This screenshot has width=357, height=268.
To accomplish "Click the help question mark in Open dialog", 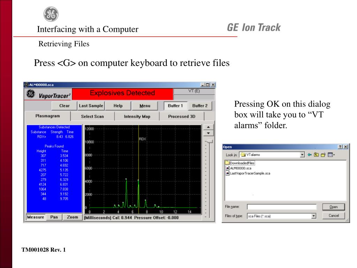I will pyautogui.click(x=340, y=147).
